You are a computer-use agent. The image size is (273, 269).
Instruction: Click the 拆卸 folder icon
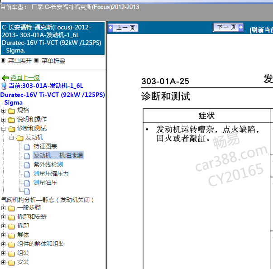11,226
